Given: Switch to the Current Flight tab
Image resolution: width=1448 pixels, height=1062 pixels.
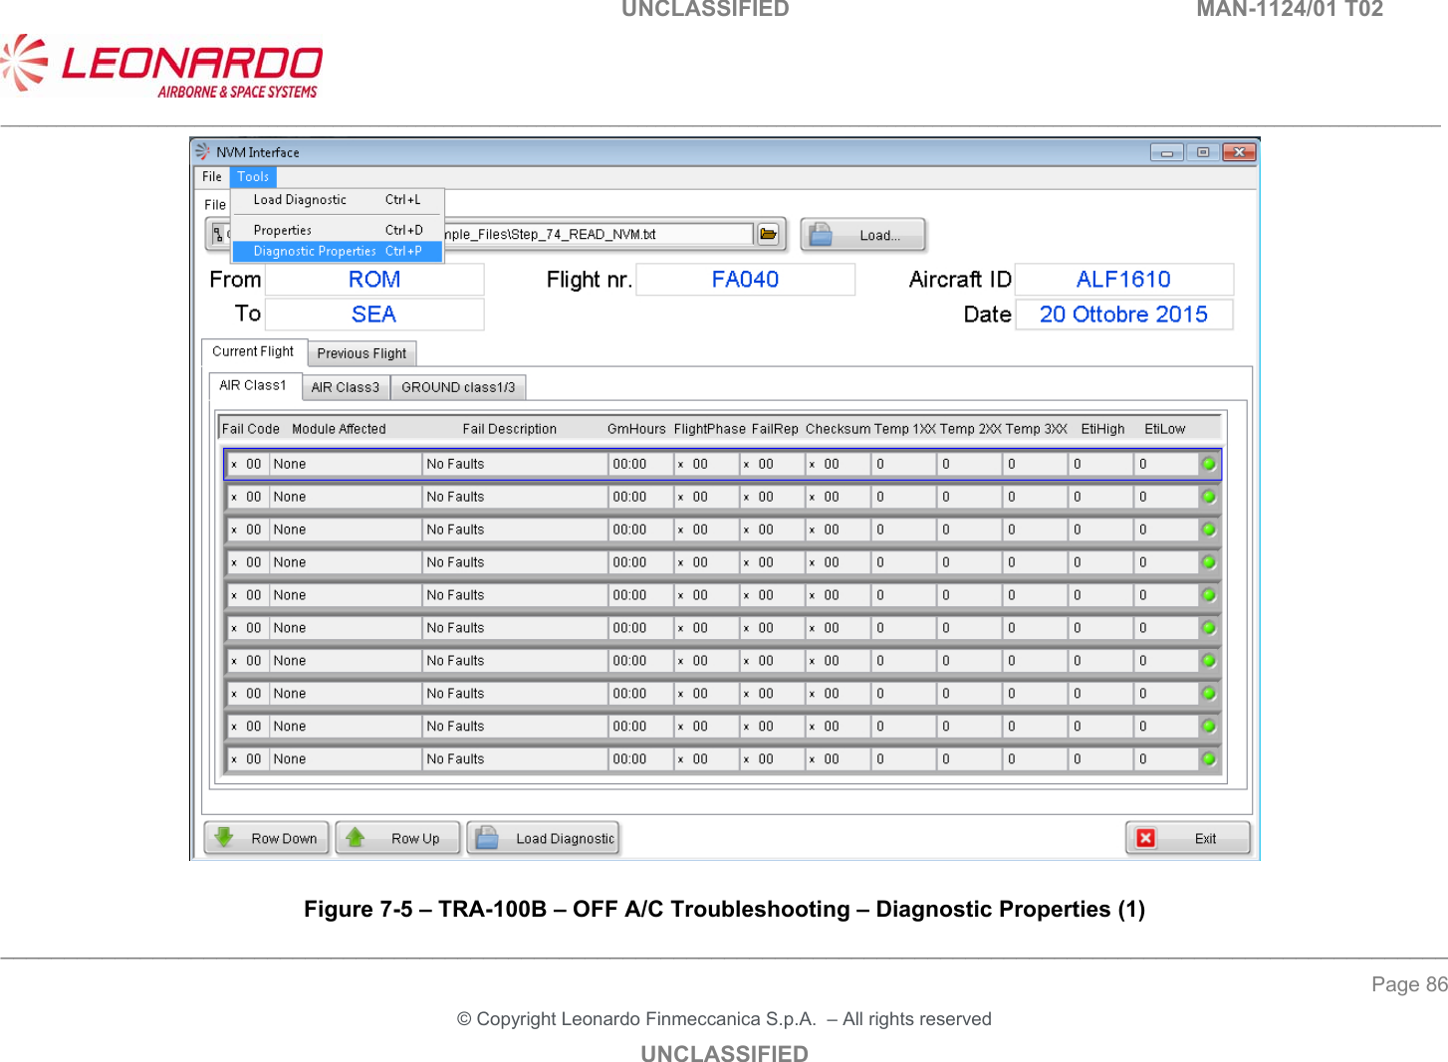Looking at the screenshot, I should pyautogui.click(x=253, y=352).
